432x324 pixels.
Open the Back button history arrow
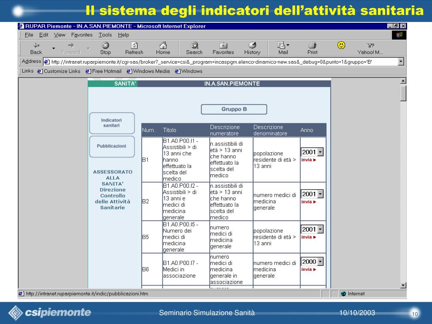tap(54, 49)
